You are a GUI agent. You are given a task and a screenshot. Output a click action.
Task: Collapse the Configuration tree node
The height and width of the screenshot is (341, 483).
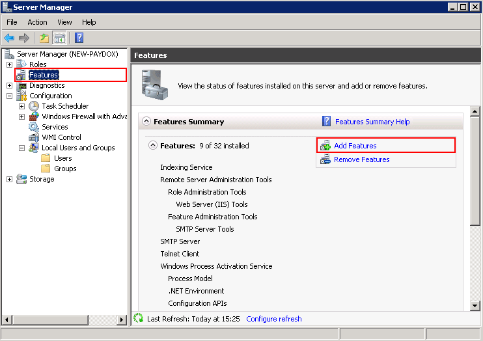point(9,96)
